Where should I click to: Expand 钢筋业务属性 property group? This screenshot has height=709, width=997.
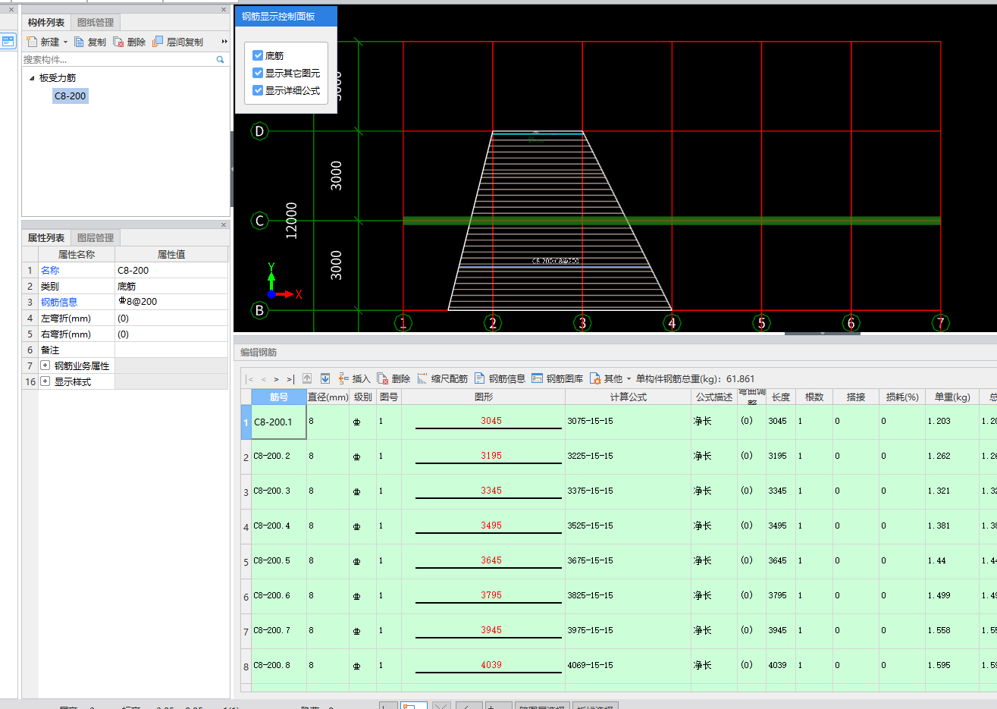[x=45, y=365]
